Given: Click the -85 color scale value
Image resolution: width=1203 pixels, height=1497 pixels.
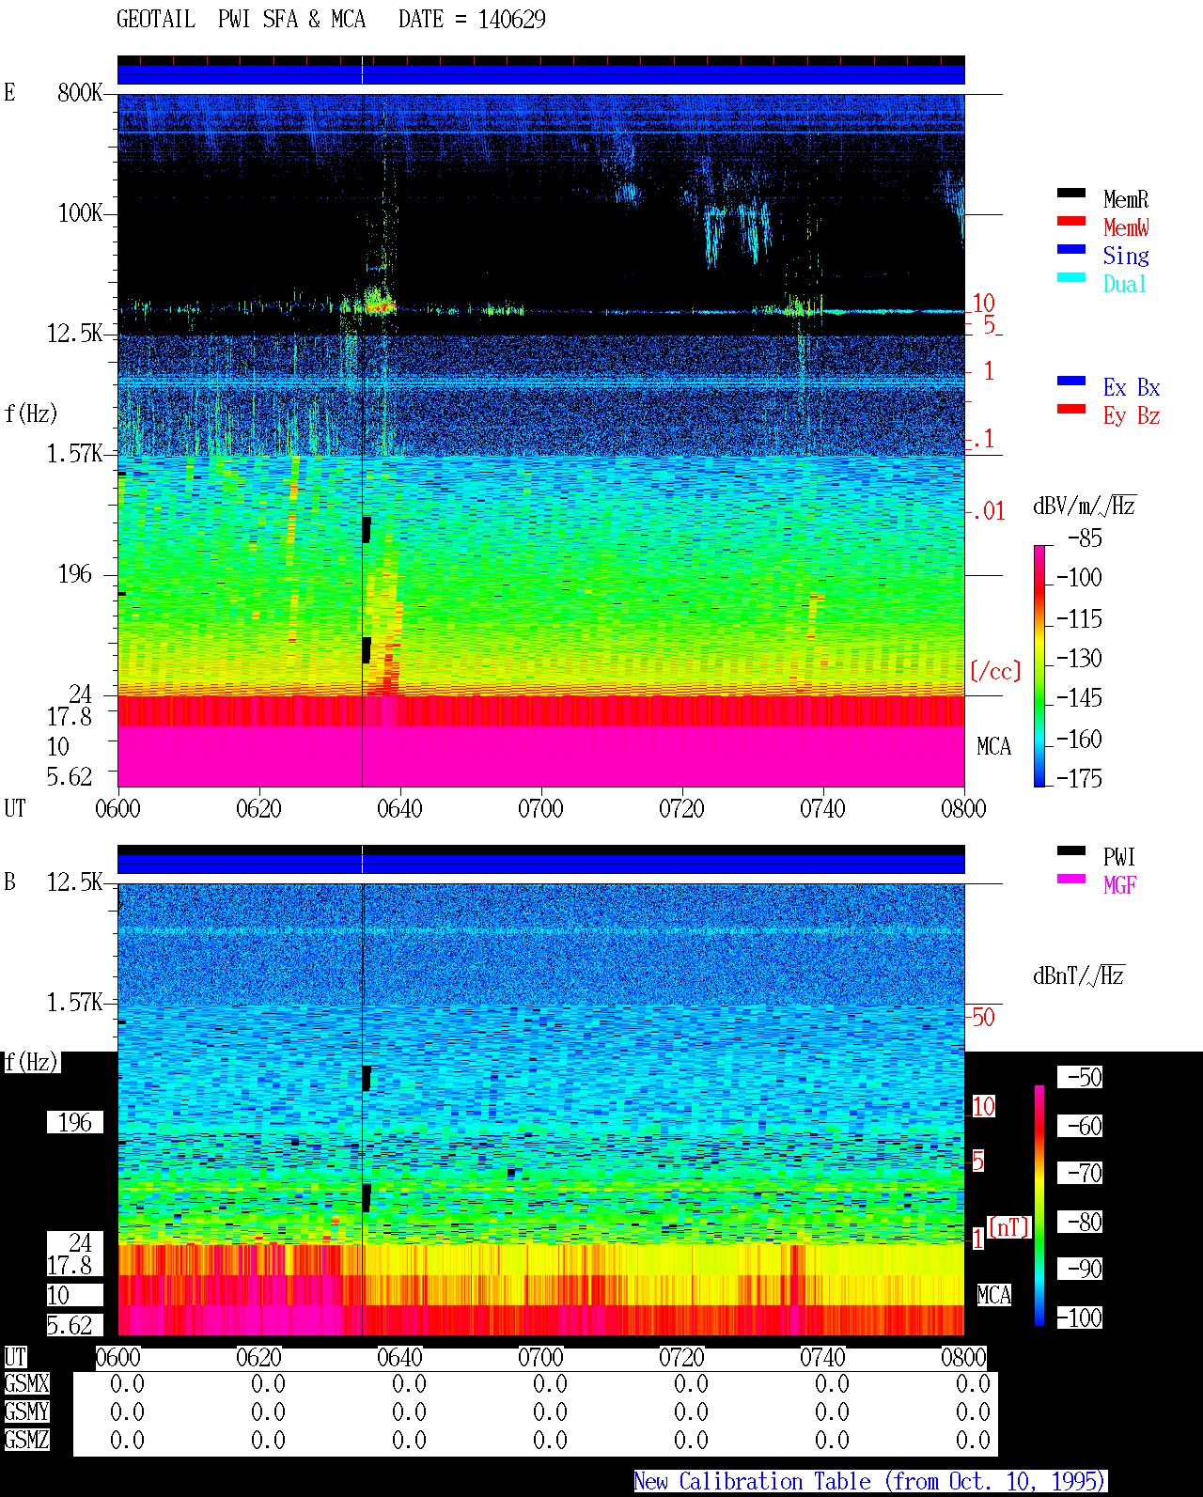Looking at the screenshot, I should click(x=1086, y=538).
